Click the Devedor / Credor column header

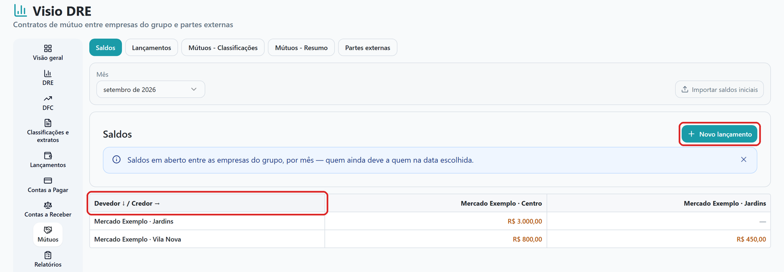pyautogui.click(x=207, y=203)
